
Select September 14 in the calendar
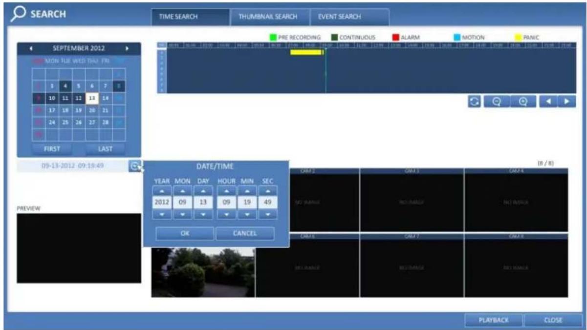[106, 98]
